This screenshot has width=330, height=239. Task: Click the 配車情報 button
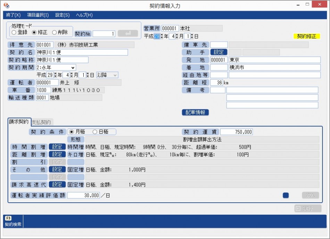[195, 112]
